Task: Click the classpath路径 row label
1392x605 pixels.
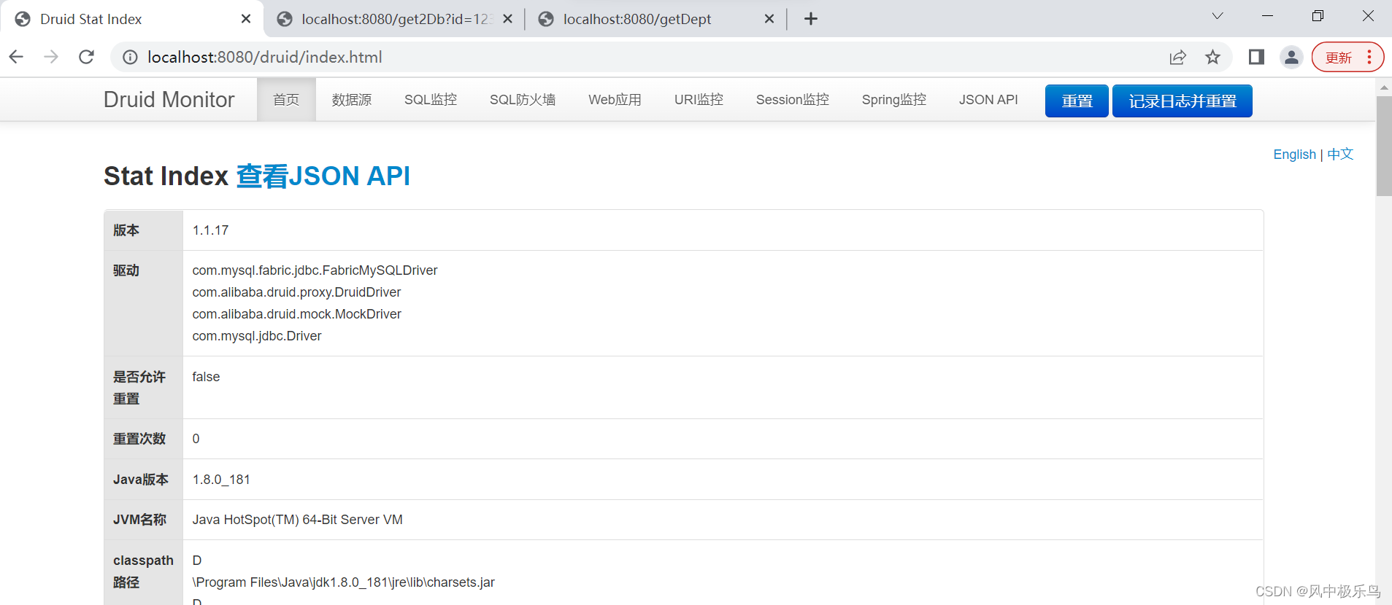Action: point(143,571)
